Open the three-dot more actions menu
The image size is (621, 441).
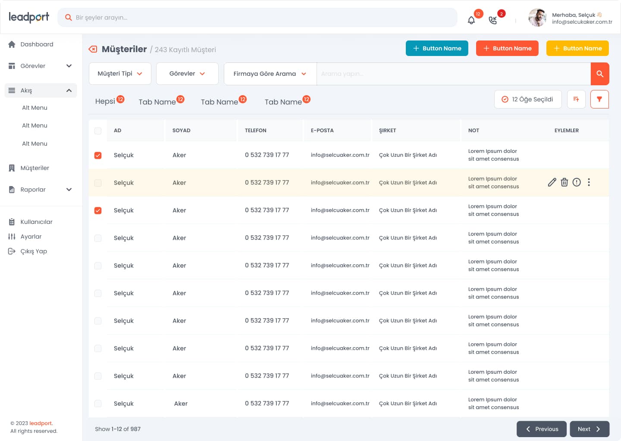[x=589, y=182]
